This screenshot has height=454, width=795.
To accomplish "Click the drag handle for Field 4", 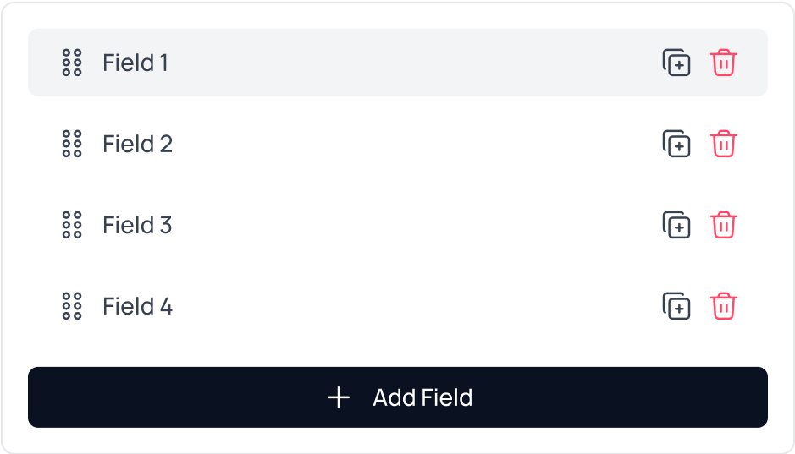I will coord(72,306).
